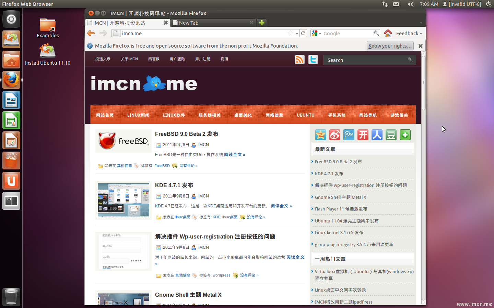Click the Tencent Weibo share icon

349,135
